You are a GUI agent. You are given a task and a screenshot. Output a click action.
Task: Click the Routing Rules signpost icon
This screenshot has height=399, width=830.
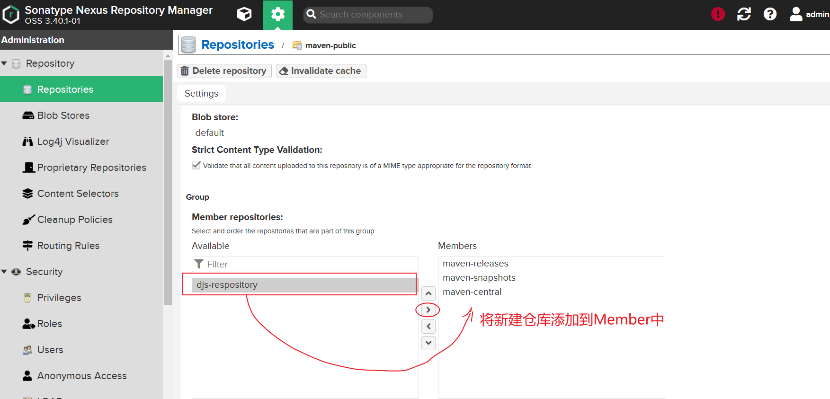click(28, 246)
